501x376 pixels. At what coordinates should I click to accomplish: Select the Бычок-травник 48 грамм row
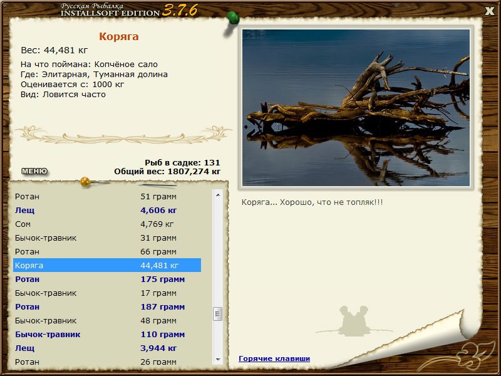pyautogui.click(x=107, y=320)
